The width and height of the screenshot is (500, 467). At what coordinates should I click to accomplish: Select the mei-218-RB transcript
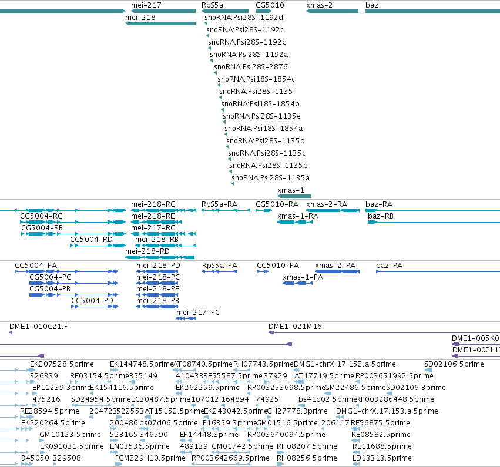click(166, 246)
